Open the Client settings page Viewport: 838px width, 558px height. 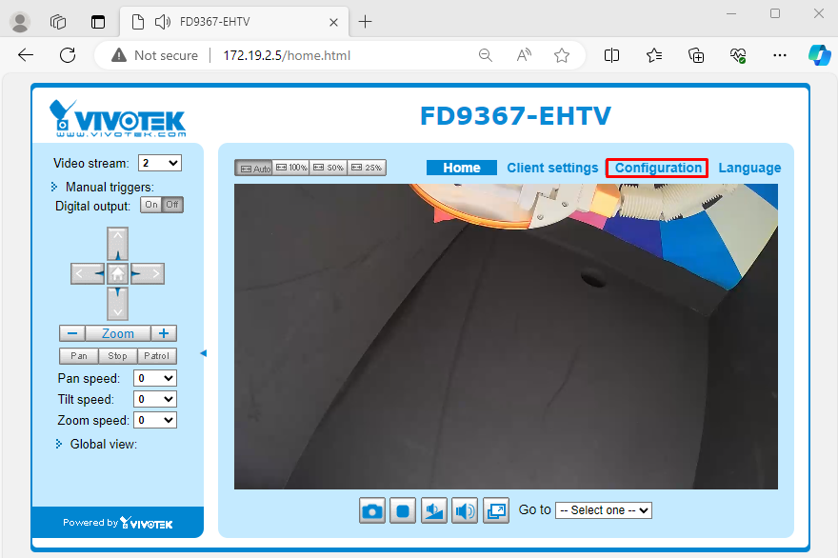(552, 168)
